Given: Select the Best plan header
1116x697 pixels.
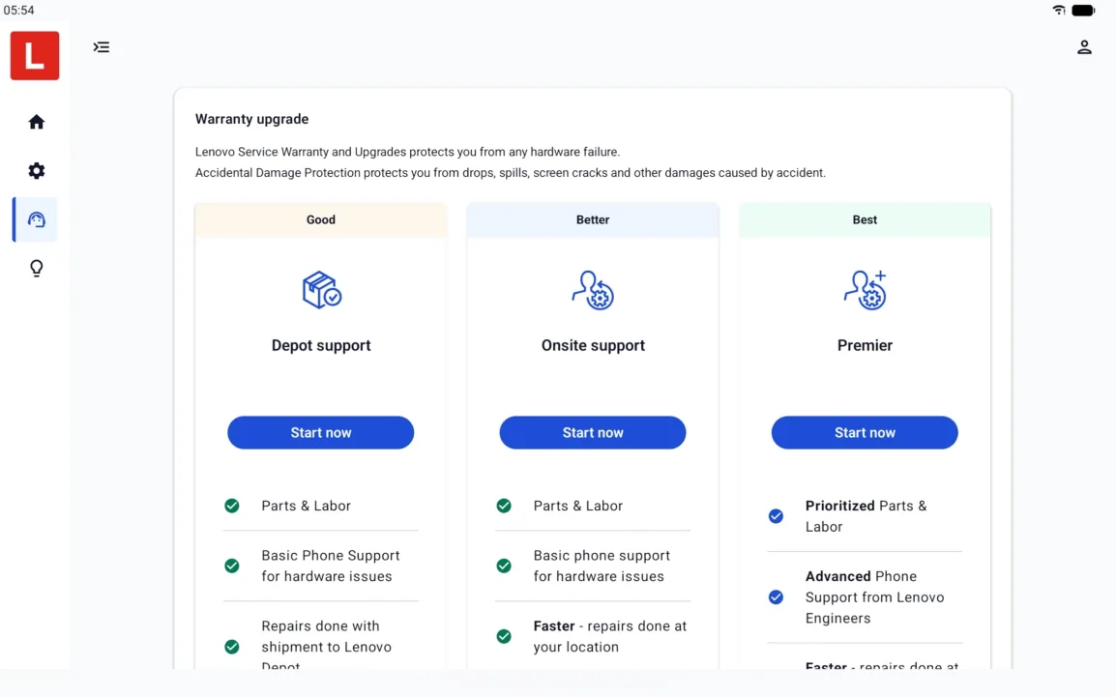Looking at the screenshot, I should coord(865,219).
